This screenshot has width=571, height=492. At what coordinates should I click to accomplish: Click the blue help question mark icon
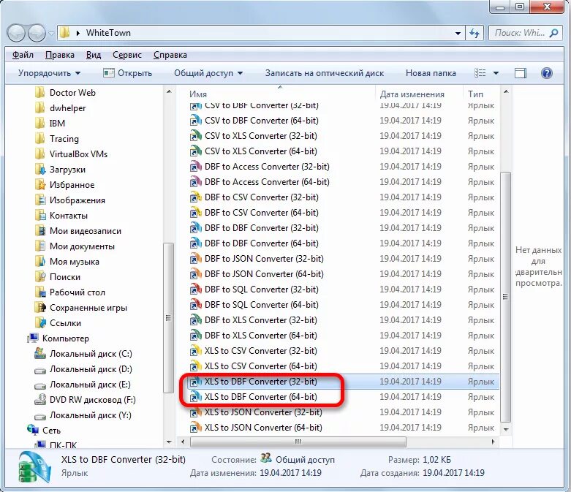point(547,73)
